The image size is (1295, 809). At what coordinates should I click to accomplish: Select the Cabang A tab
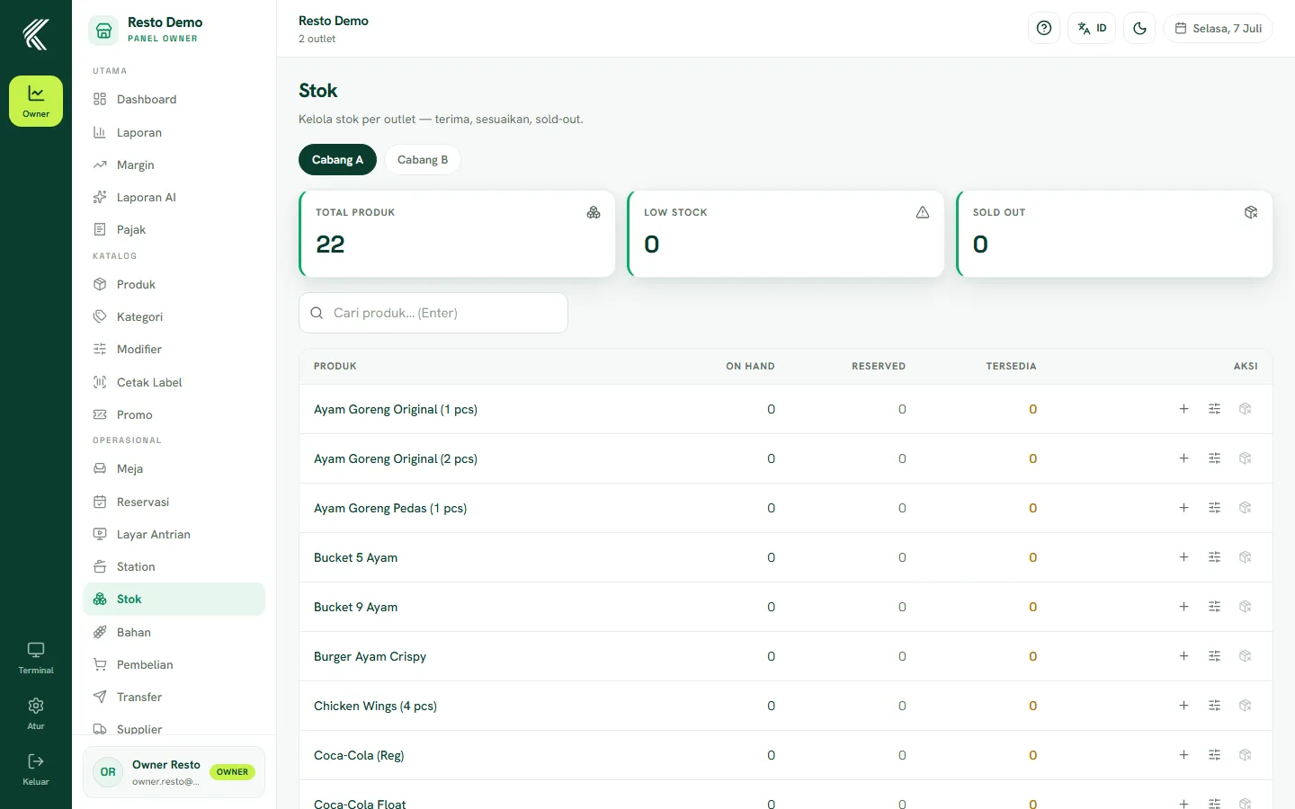(x=337, y=160)
